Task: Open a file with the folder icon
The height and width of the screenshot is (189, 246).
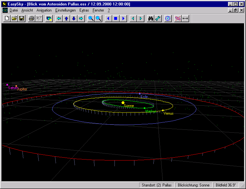Action: (14, 19)
